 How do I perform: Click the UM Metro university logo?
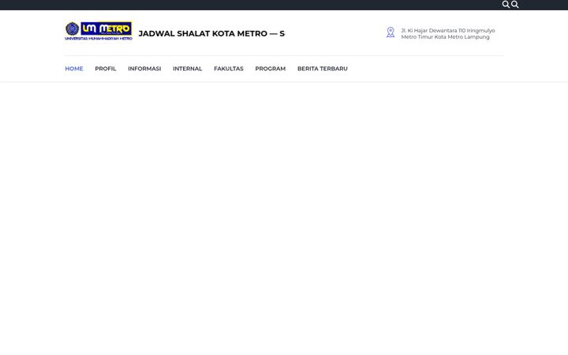(x=99, y=31)
